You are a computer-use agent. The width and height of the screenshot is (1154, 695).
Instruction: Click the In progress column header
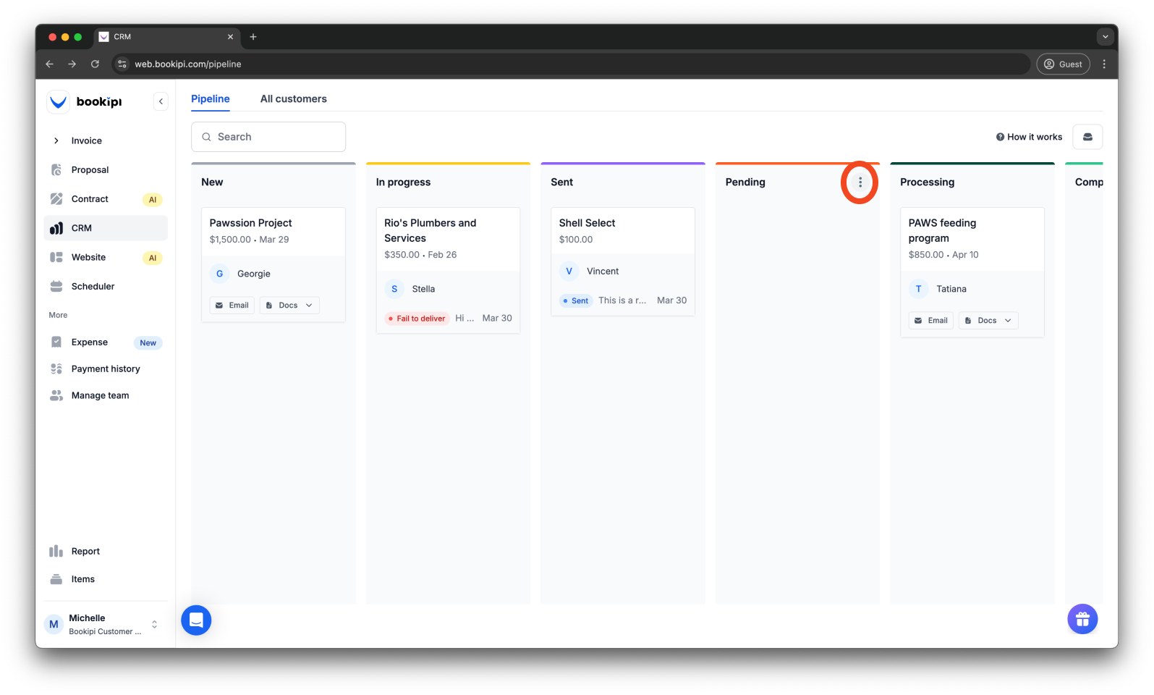(x=403, y=182)
